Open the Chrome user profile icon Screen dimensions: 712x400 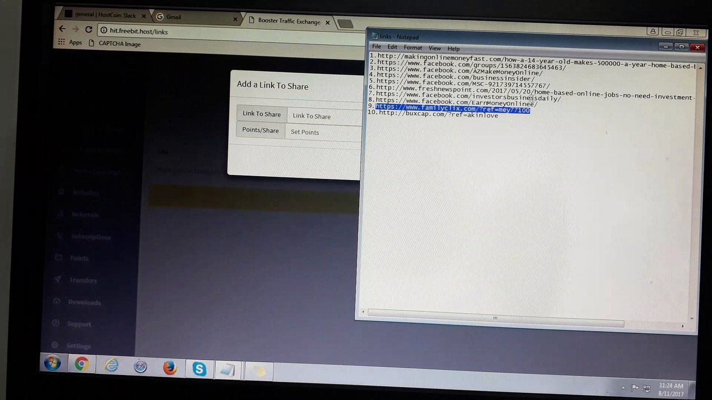(652, 32)
